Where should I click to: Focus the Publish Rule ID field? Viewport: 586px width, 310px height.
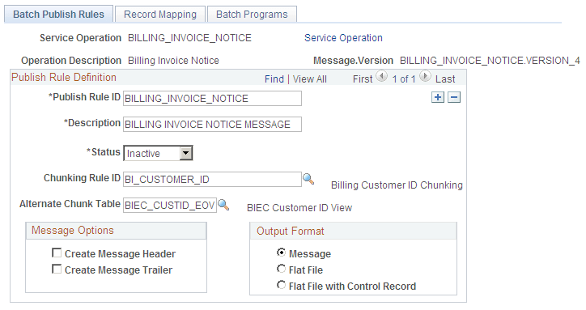coord(212,99)
